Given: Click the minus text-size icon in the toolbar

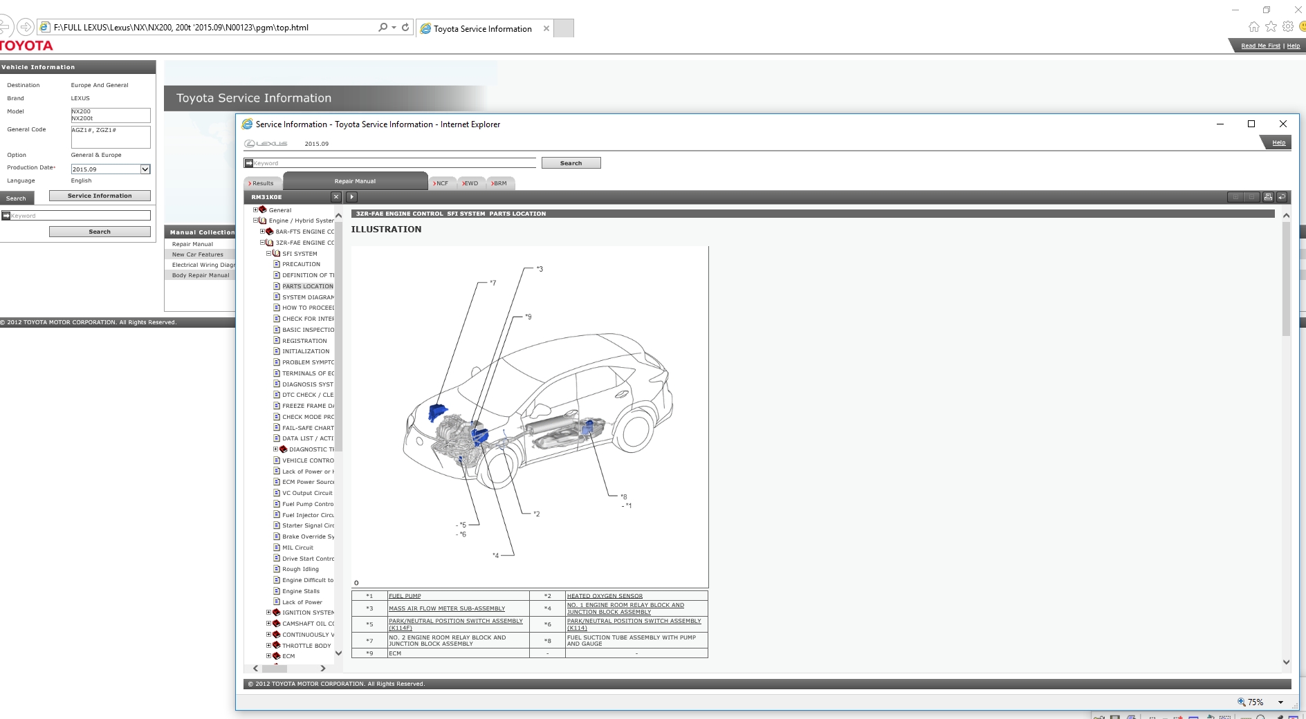Looking at the screenshot, I should pos(1252,197).
